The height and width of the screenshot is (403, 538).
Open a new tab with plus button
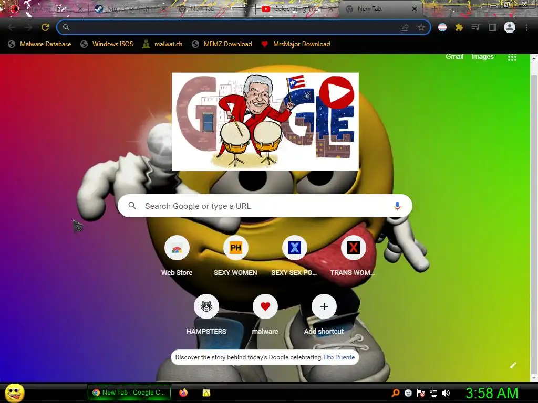point(434,9)
